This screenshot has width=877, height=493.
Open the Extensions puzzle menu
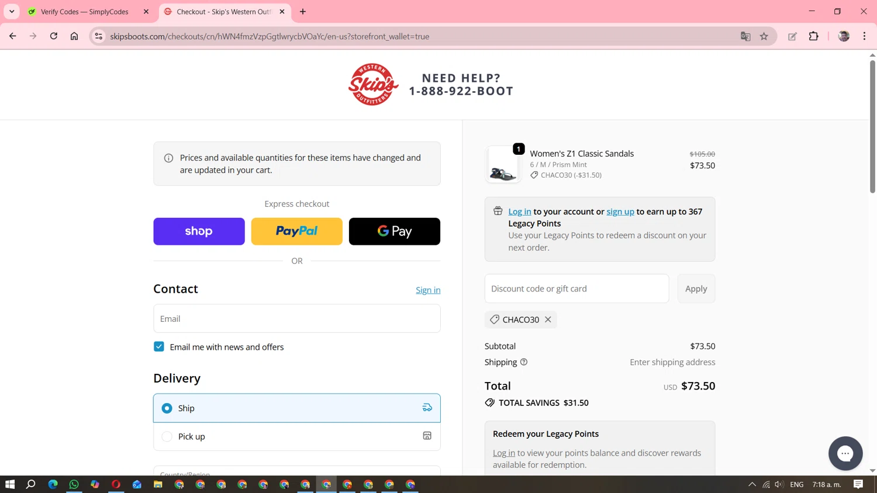coord(814,36)
